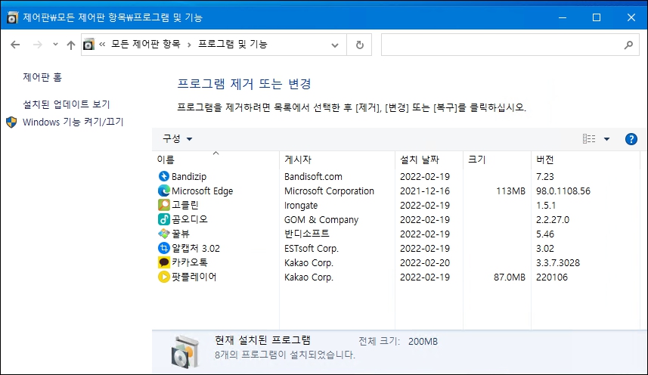Select the 카카오톡 row name

(190, 262)
